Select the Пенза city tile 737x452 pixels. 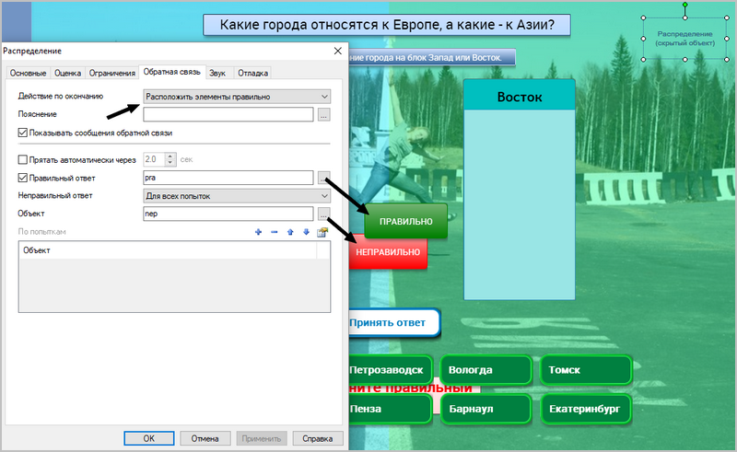[x=390, y=409]
